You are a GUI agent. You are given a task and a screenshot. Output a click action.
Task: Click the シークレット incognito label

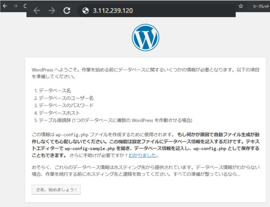pos(261,6)
